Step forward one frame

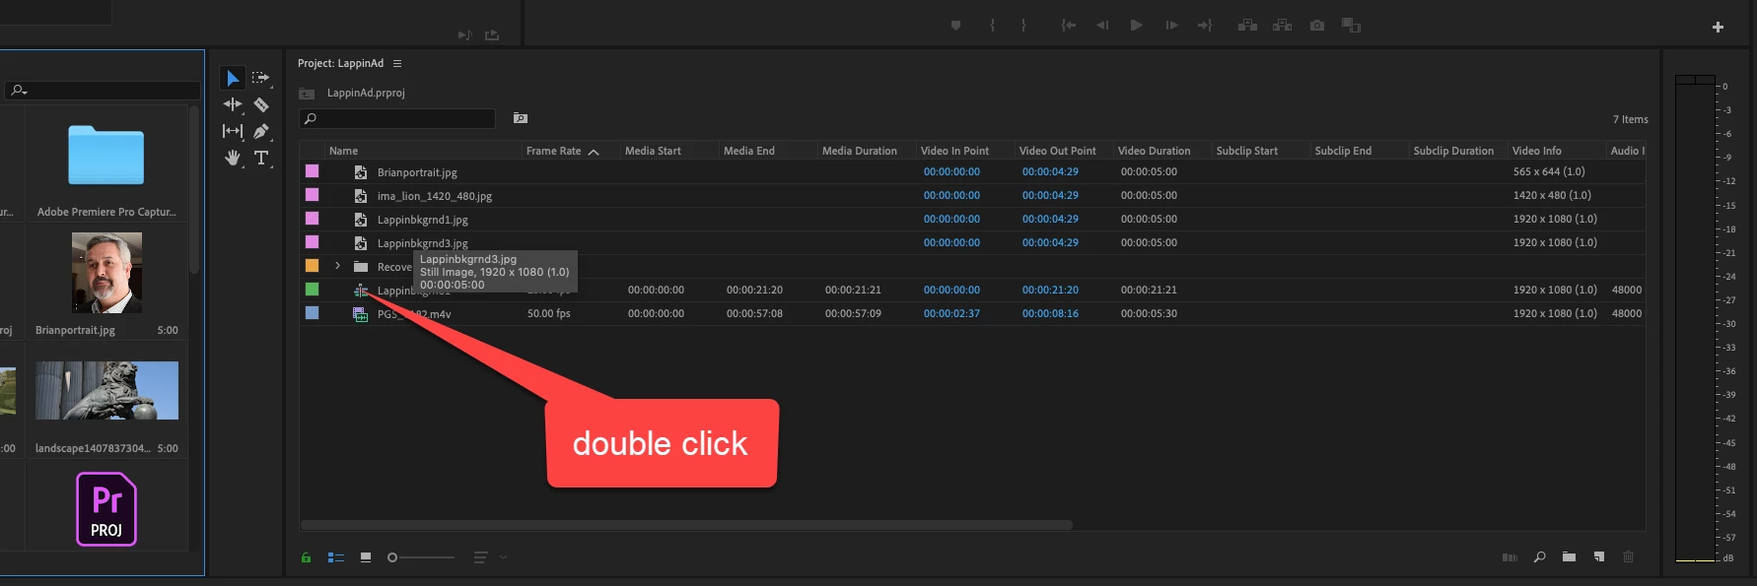click(x=1170, y=26)
